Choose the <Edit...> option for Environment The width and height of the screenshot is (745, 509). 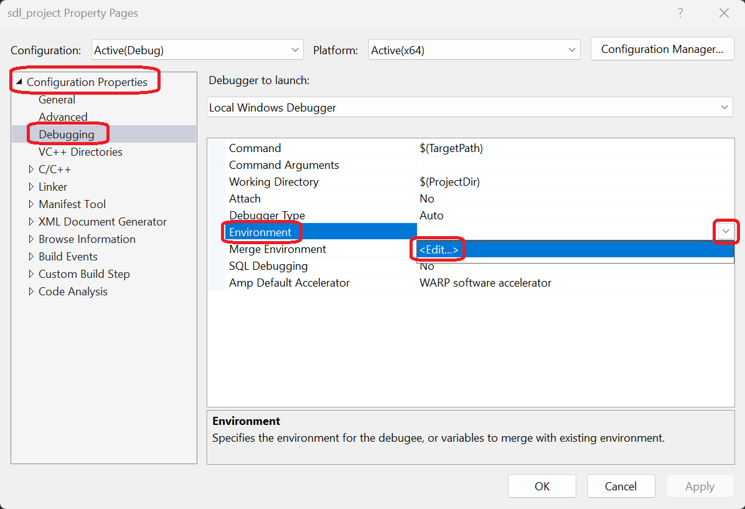[438, 249]
